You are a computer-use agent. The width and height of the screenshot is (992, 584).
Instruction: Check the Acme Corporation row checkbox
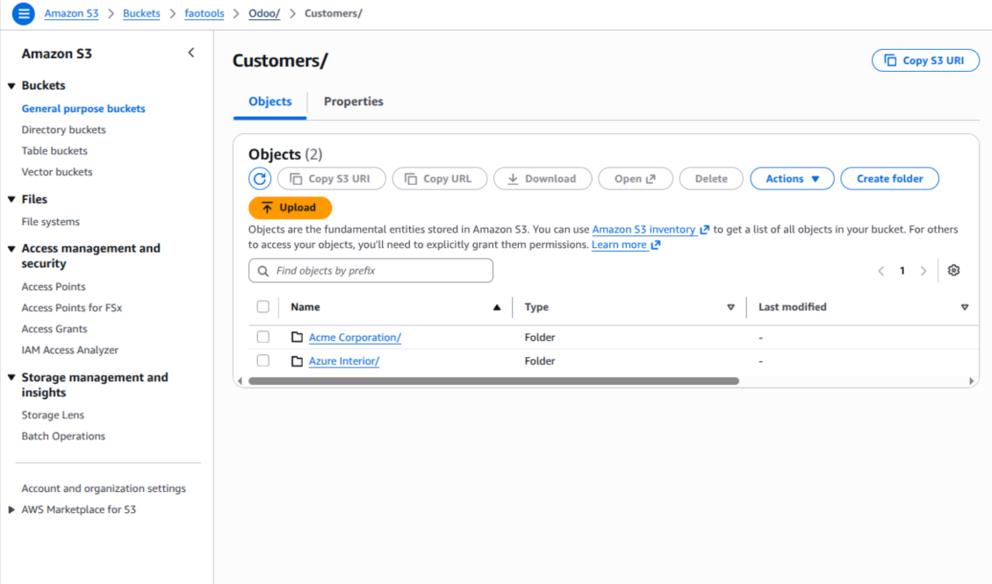click(263, 337)
